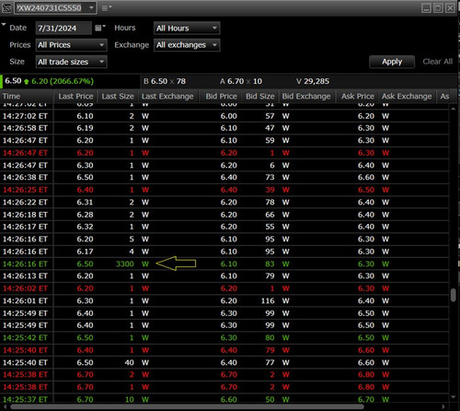
Task: Click the last price cell 6.28
Action: 85,215
